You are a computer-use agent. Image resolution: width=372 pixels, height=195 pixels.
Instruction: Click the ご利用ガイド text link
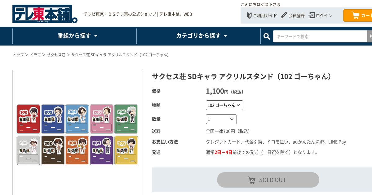(x=265, y=15)
